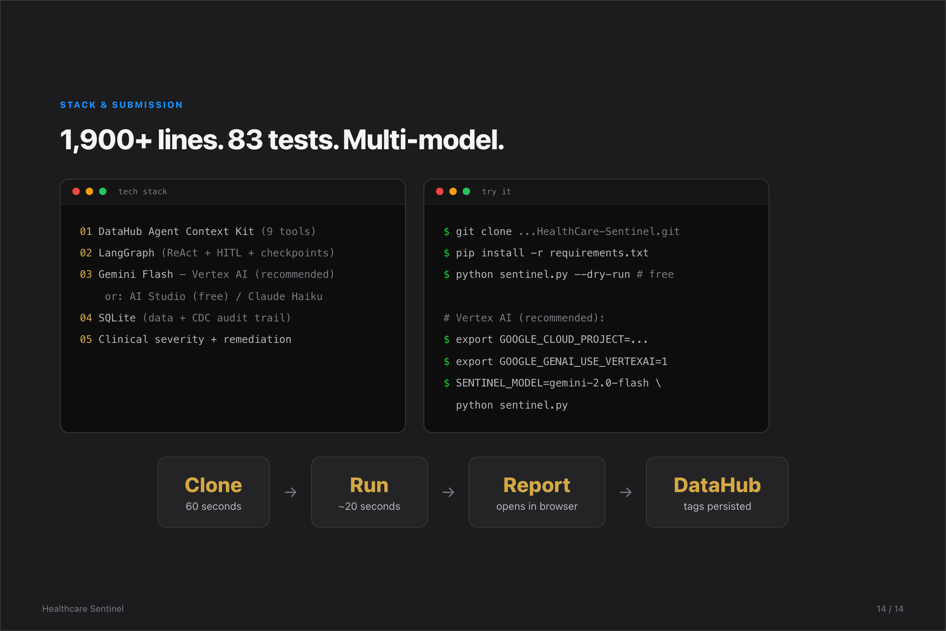Image resolution: width=946 pixels, height=631 pixels.
Task: Click the red dot in try it window
Action: tap(440, 191)
